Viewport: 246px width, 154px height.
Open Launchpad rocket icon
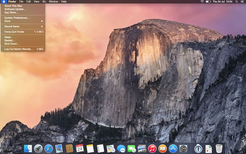pos(38,148)
